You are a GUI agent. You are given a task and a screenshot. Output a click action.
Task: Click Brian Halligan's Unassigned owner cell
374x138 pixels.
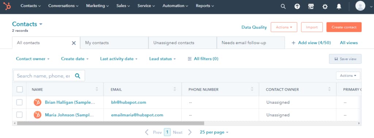(x=278, y=103)
